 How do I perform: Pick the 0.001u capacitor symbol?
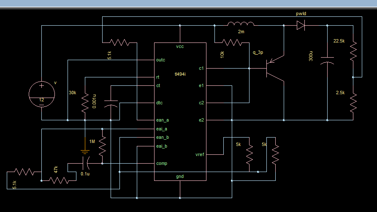tap(111, 104)
